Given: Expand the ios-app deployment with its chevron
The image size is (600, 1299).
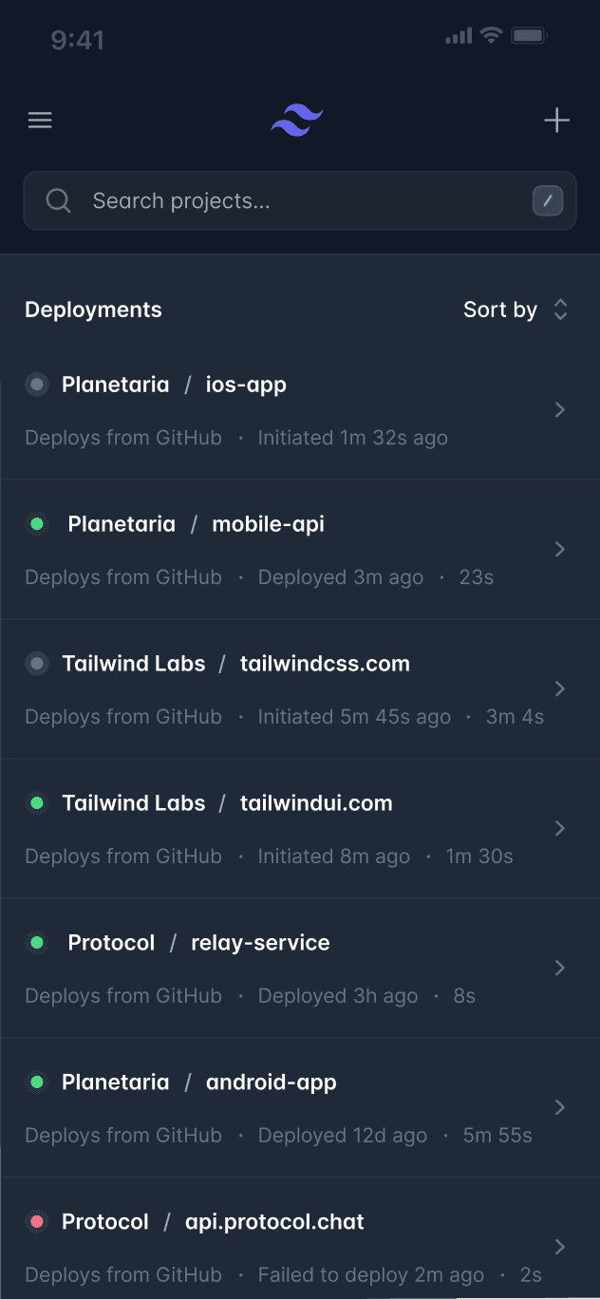Looking at the screenshot, I should click(559, 409).
